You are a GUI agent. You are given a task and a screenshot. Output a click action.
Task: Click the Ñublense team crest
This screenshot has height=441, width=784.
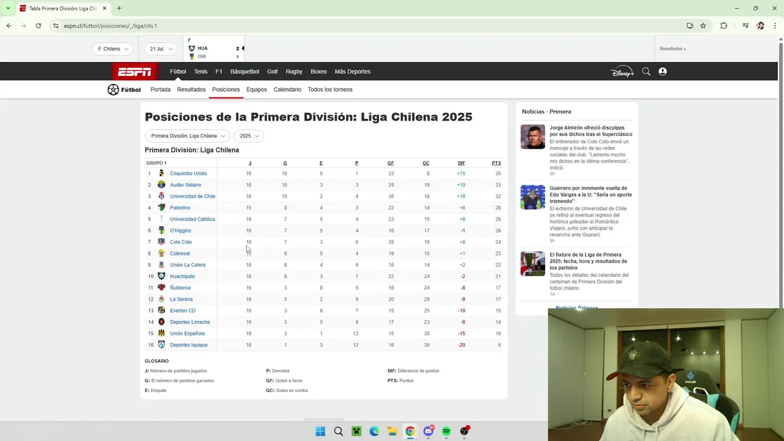coord(162,287)
